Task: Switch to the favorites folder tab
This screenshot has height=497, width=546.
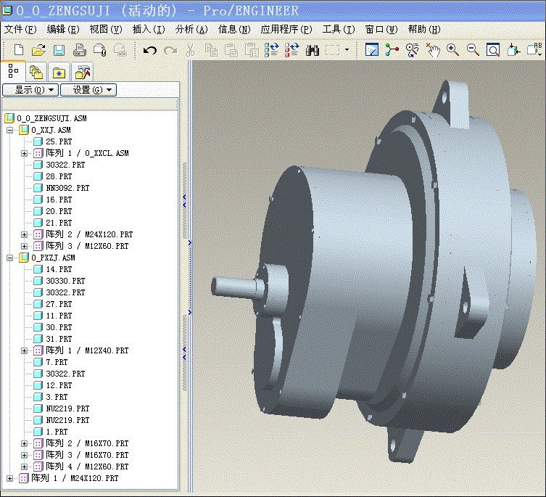Action: tap(59, 73)
